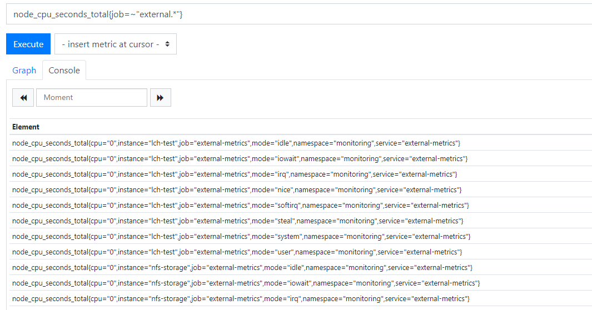Select the lch-test row with mode idle

pyautogui.click(x=236, y=143)
